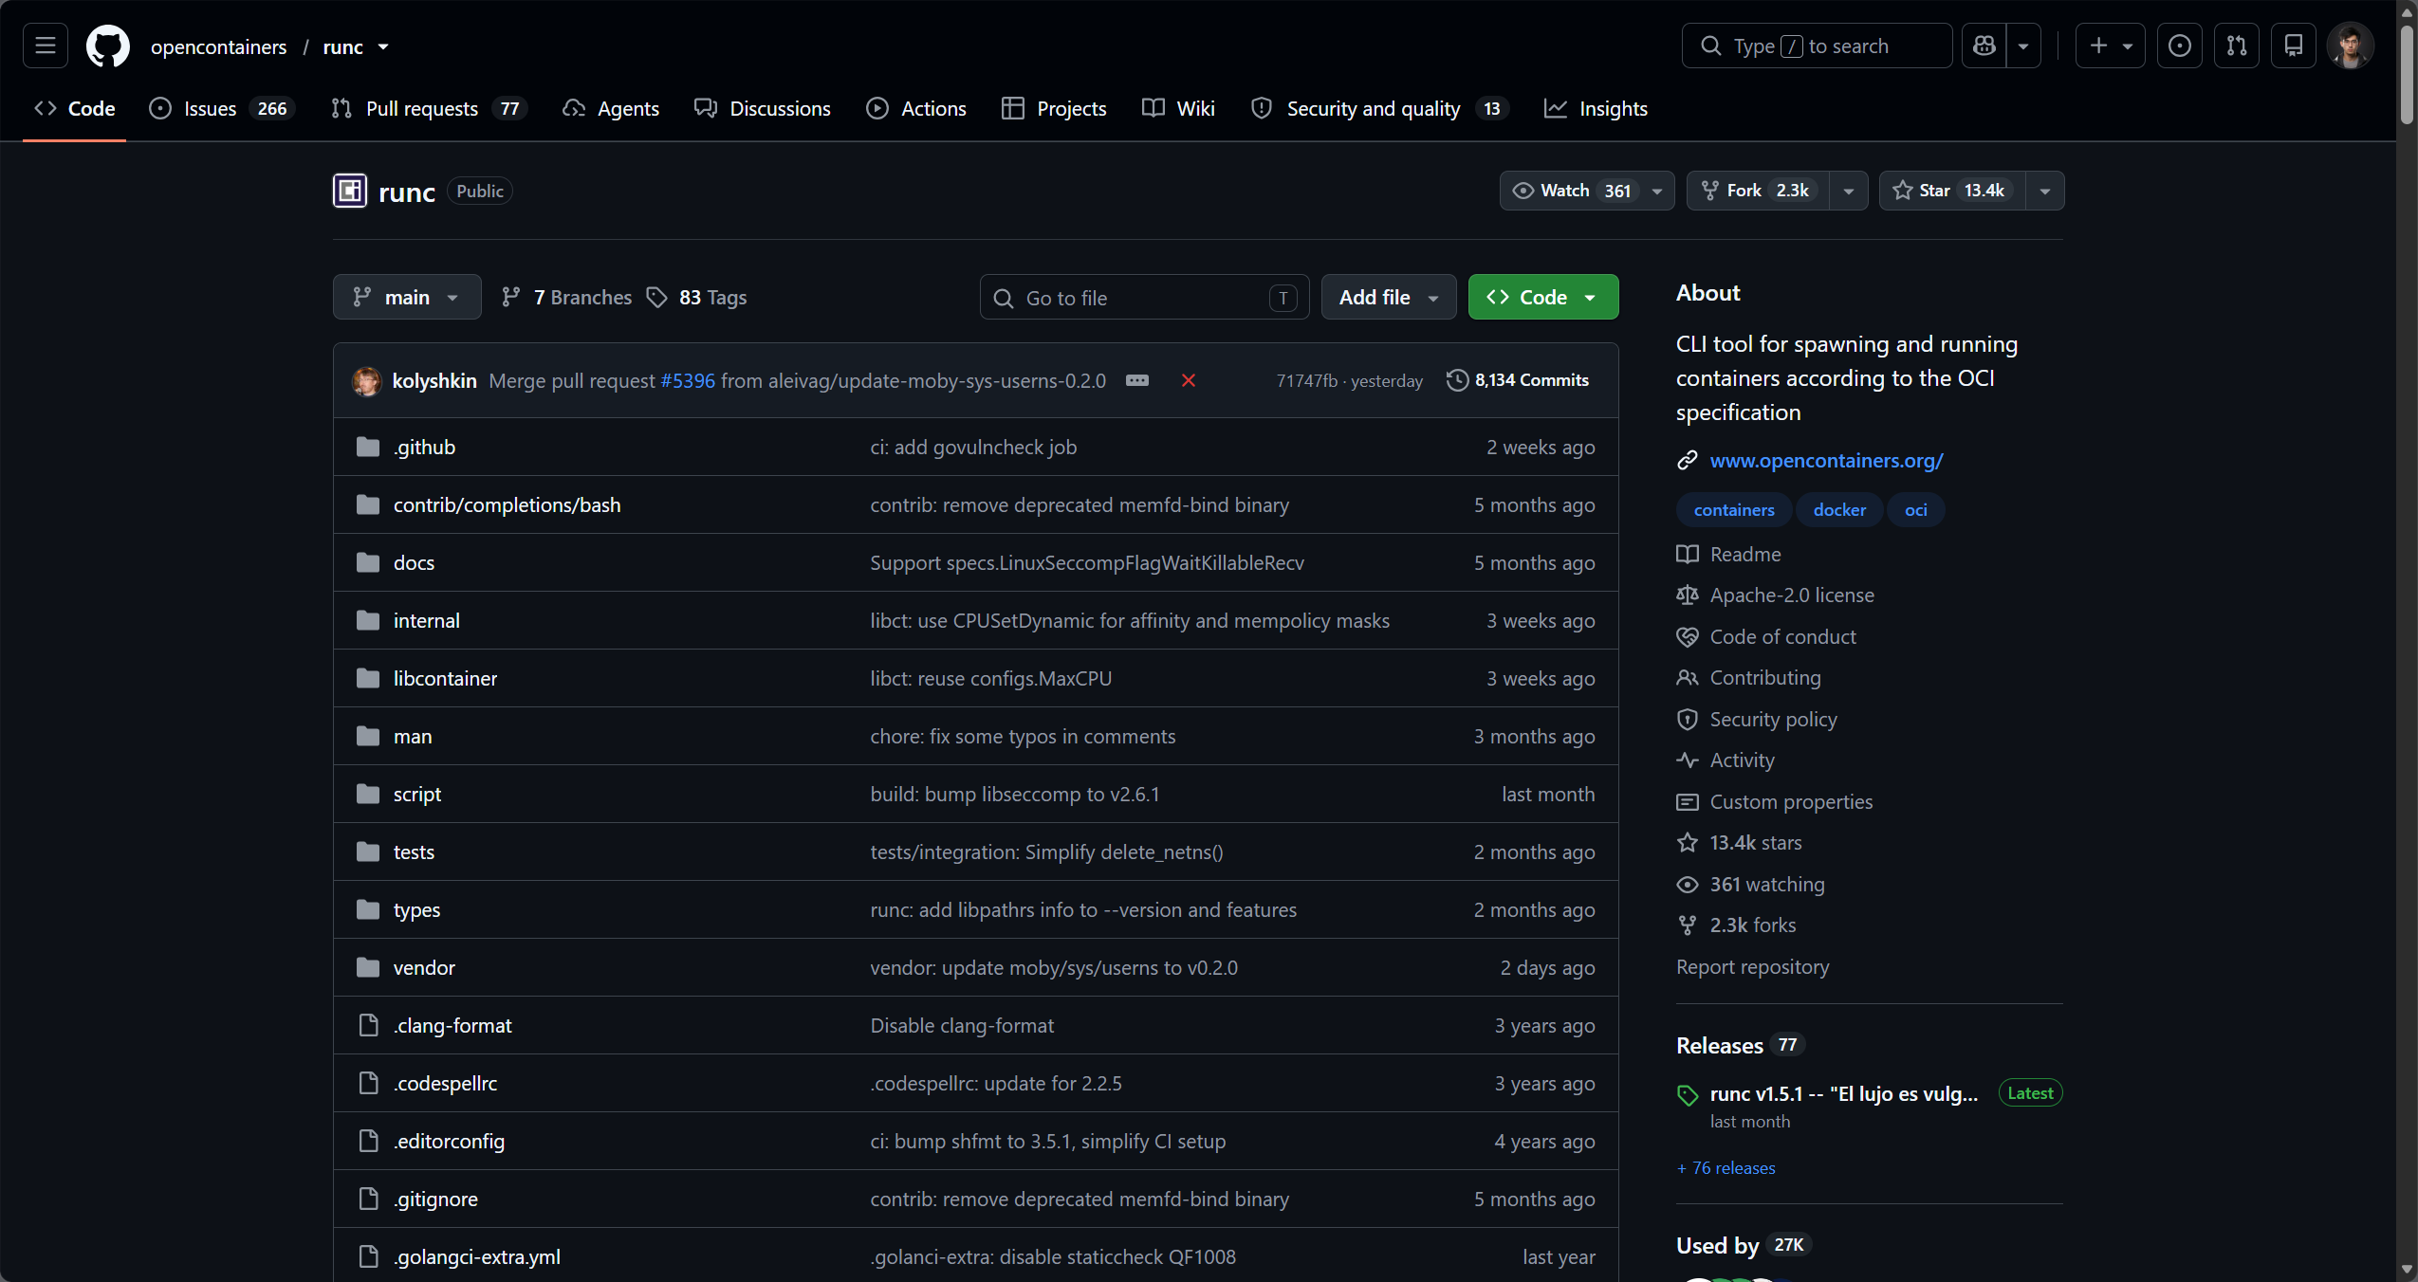The height and width of the screenshot is (1282, 2418).
Task: Open pull request #5396 link
Action: (688, 380)
